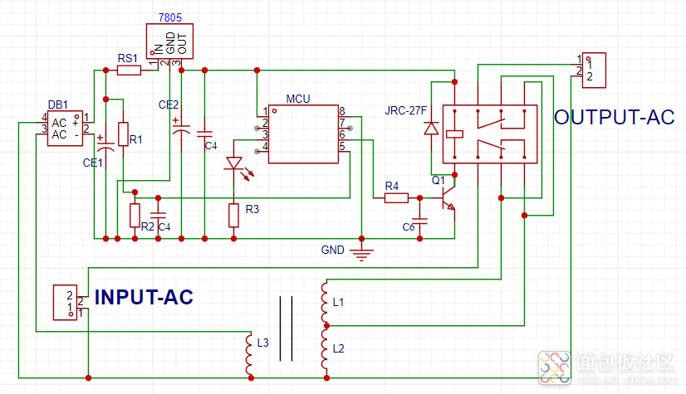Viewport: 686px width, 394px height.
Task: Select the flyback diode beside the relay
Action: [x=431, y=129]
